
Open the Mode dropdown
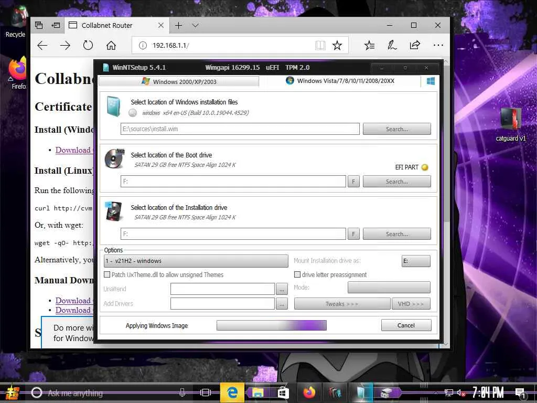(389, 287)
